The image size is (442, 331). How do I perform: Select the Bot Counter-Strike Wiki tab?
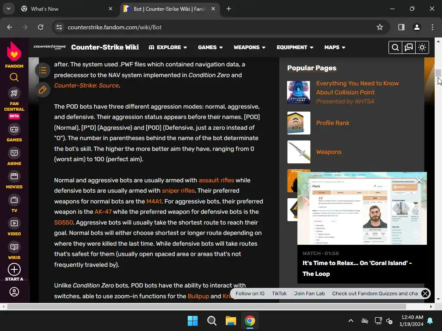tap(169, 9)
